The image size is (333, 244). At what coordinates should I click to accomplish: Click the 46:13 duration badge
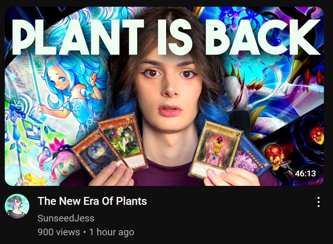(x=305, y=174)
